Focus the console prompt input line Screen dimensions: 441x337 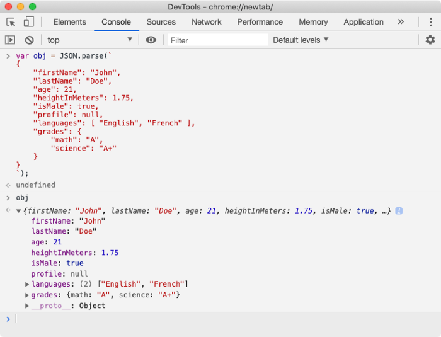click(x=220, y=319)
